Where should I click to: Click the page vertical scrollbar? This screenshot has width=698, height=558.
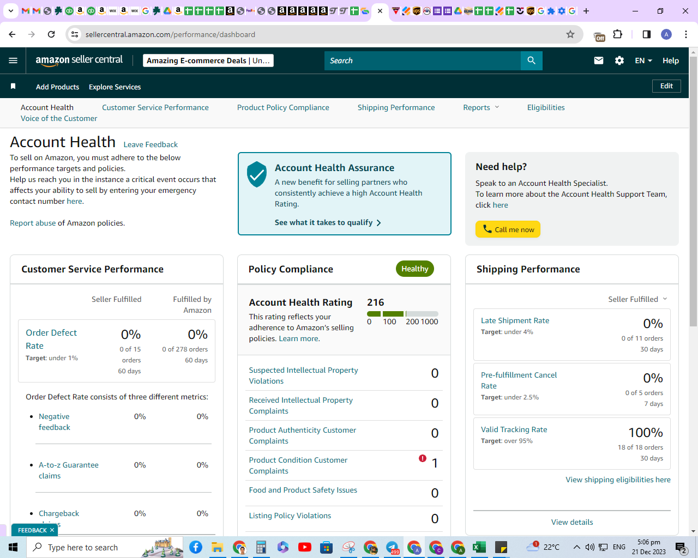click(x=693, y=191)
